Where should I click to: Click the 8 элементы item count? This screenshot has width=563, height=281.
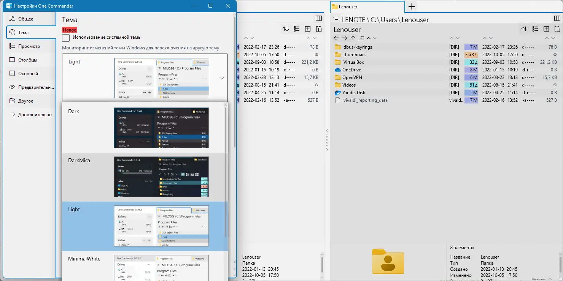click(462, 248)
